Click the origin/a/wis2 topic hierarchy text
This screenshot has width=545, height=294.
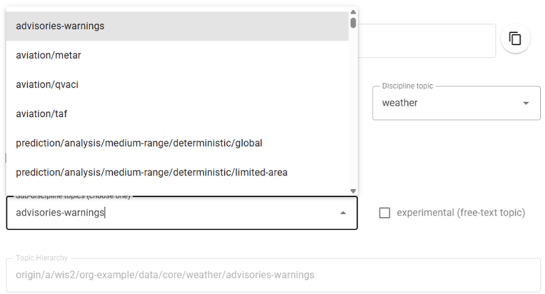165,275
